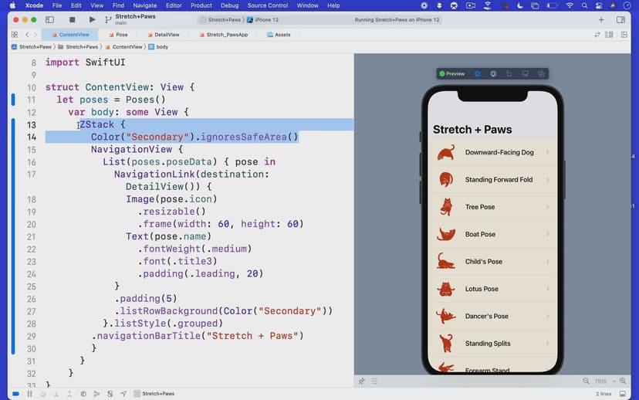The image size is (639, 400).
Task: Expand the ContentView breadcrumb in jump bar
Action: [127, 47]
